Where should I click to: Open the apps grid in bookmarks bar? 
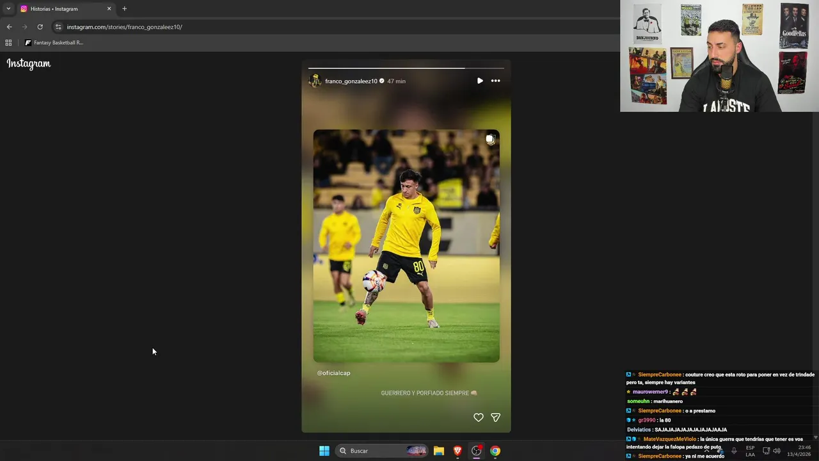pos(8,43)
